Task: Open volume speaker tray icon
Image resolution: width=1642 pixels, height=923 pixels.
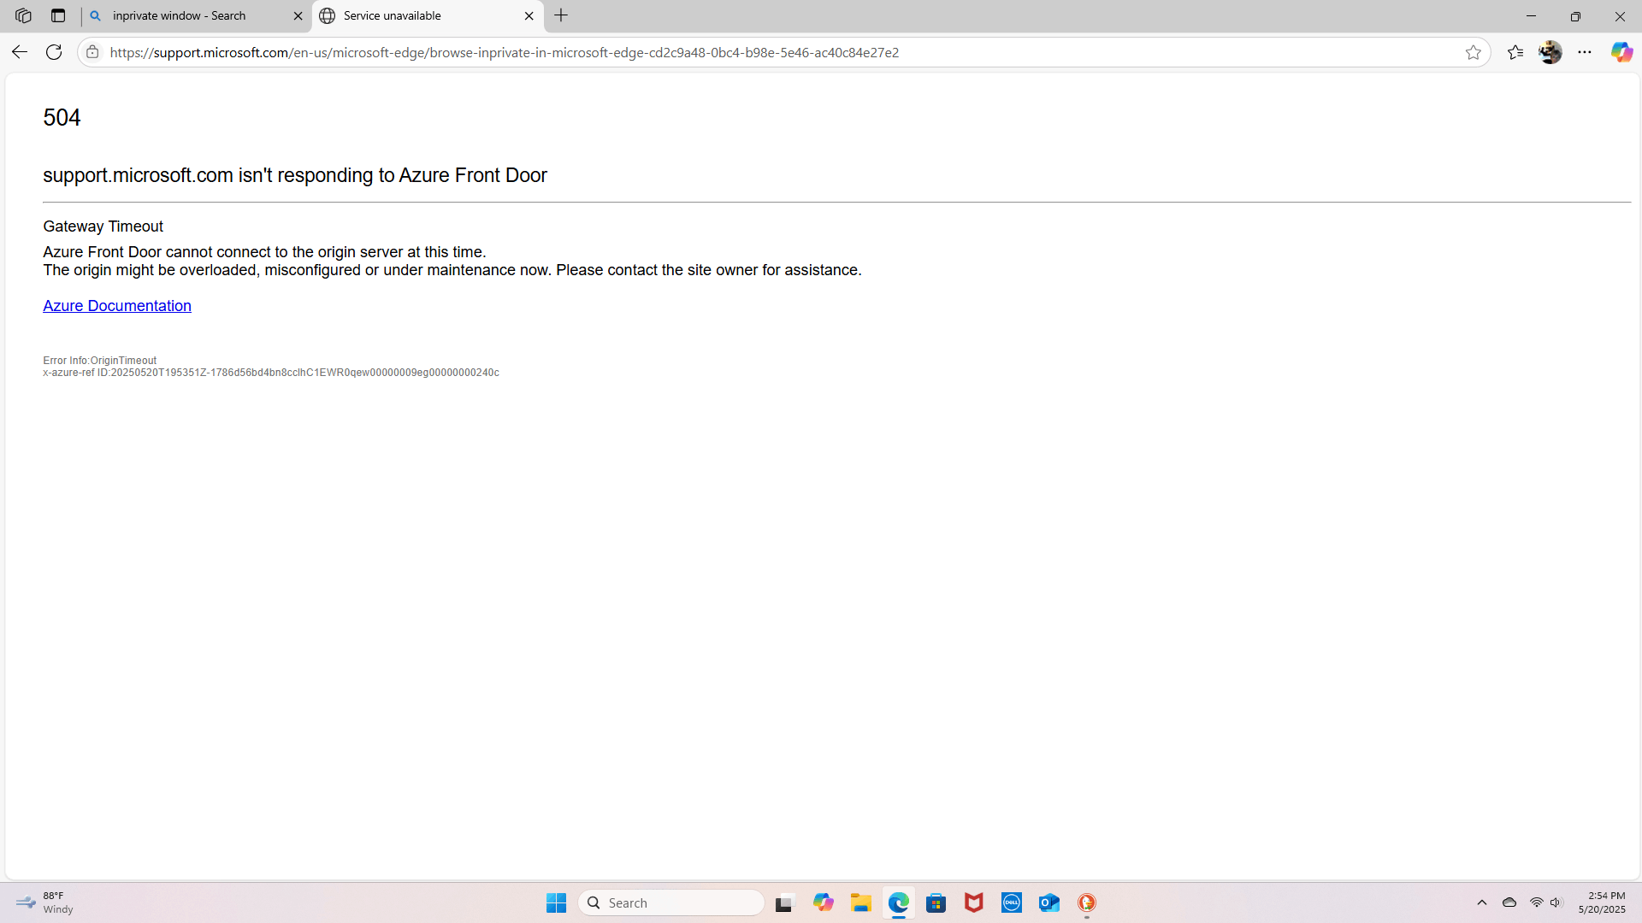Action: click(x=1556, y=902)
